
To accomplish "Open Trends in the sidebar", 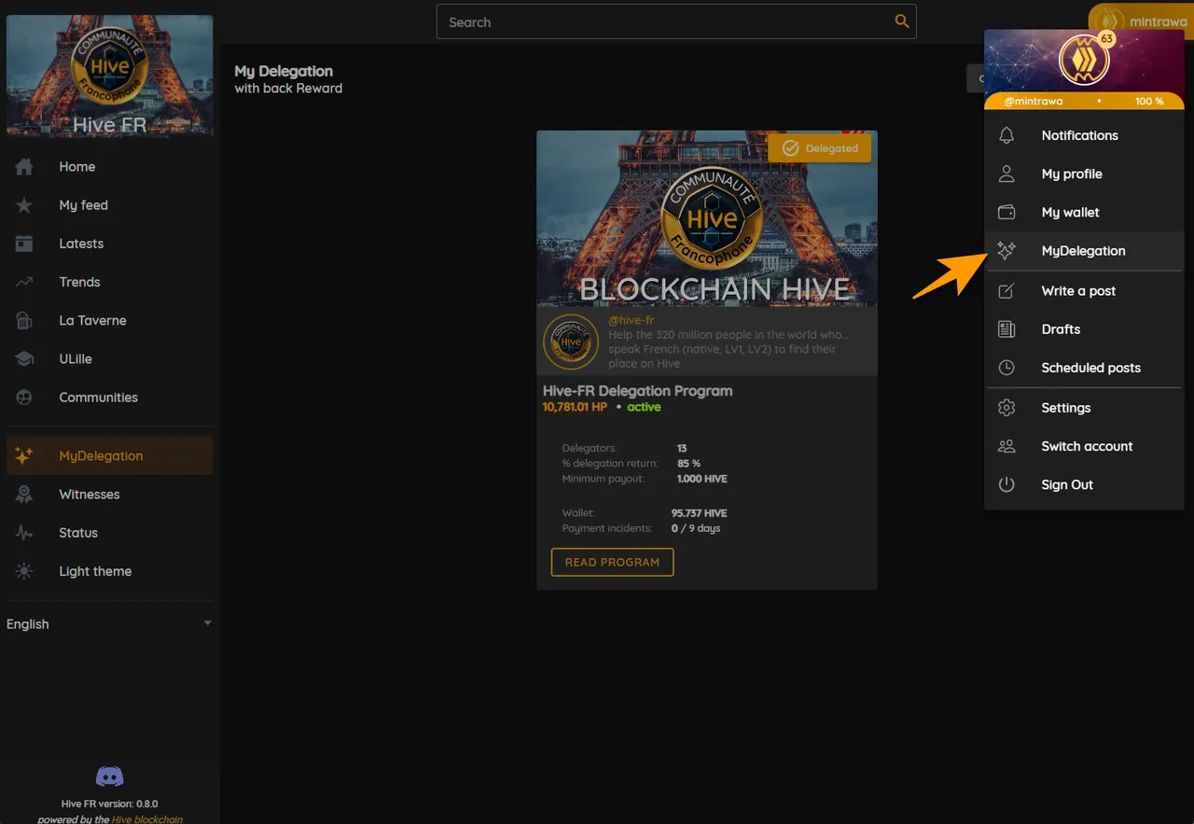I will tap(110, 282).
